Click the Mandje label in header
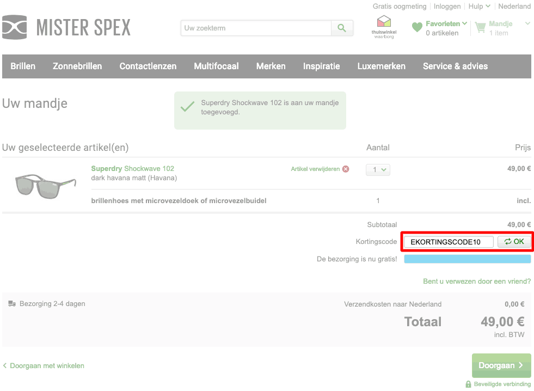This screenshot has width=534, height=391. click(501, 23)
